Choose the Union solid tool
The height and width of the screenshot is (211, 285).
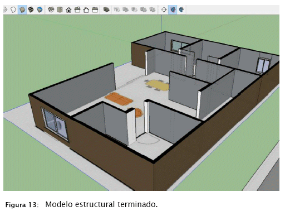pyautogui.click(x=126, y=9)
